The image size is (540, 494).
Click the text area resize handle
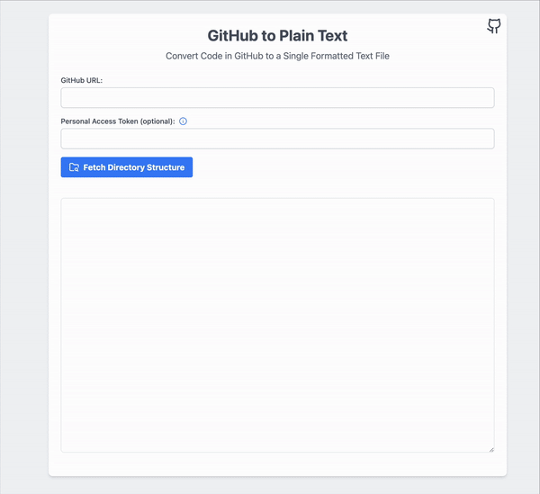tap(490, 448)
